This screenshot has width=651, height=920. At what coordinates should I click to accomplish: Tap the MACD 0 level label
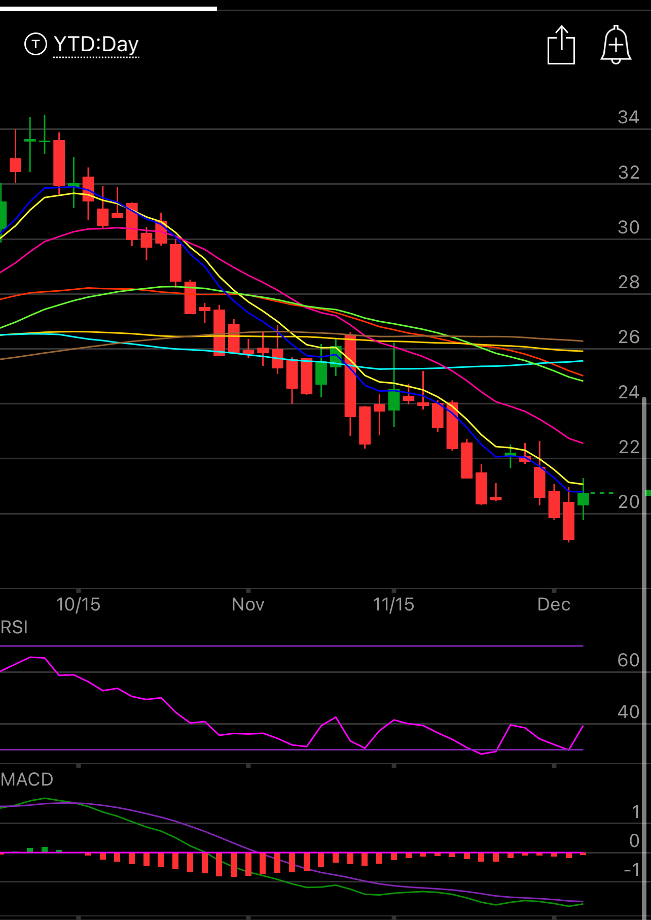[634, 841]
